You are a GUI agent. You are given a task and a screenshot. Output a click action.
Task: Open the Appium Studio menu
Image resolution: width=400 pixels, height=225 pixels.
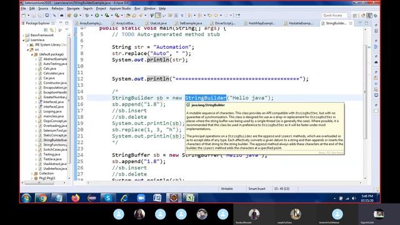point(120,8)
